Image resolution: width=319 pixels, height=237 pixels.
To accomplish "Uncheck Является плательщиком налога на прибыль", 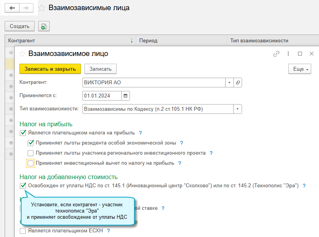I will coord(23,133).
